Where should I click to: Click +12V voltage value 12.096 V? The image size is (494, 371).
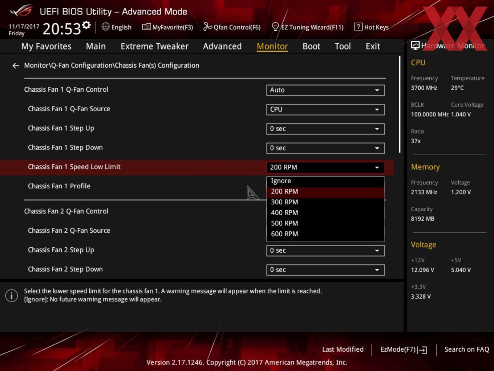[x=422, y=270]
